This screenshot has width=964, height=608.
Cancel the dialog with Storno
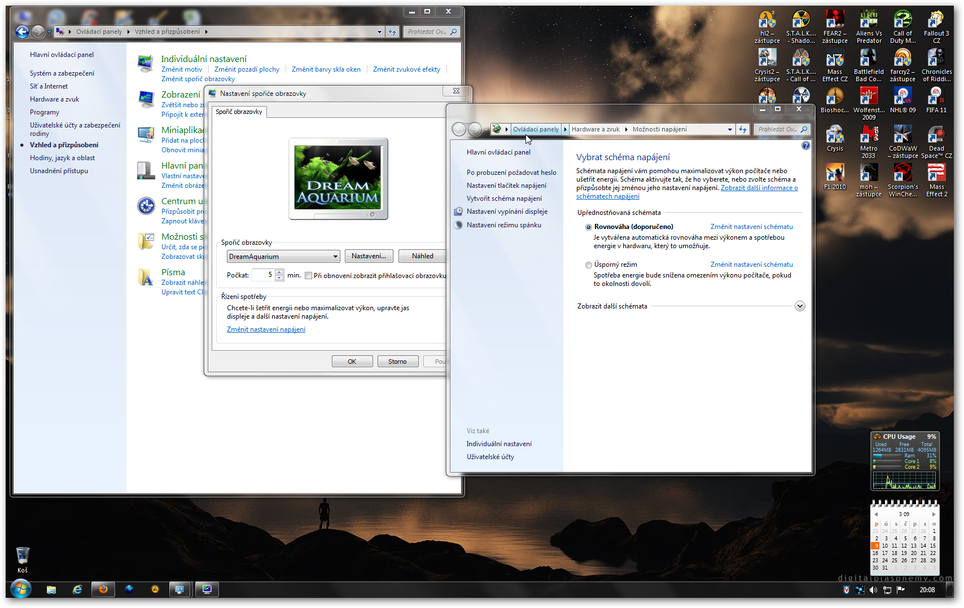397,362
